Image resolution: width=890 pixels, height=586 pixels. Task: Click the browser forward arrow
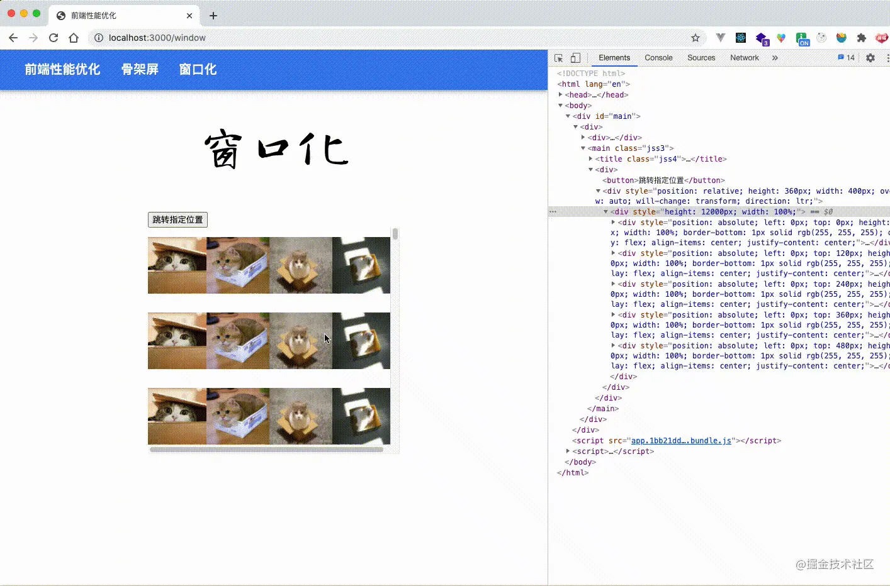pos(33,38)
